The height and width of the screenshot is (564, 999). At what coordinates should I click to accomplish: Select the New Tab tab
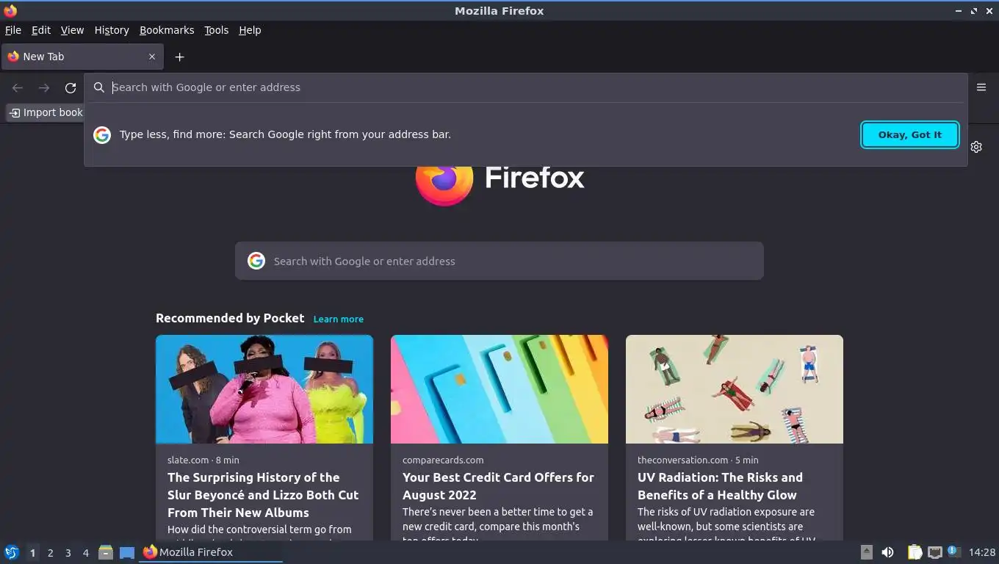(x=82, y=57)
